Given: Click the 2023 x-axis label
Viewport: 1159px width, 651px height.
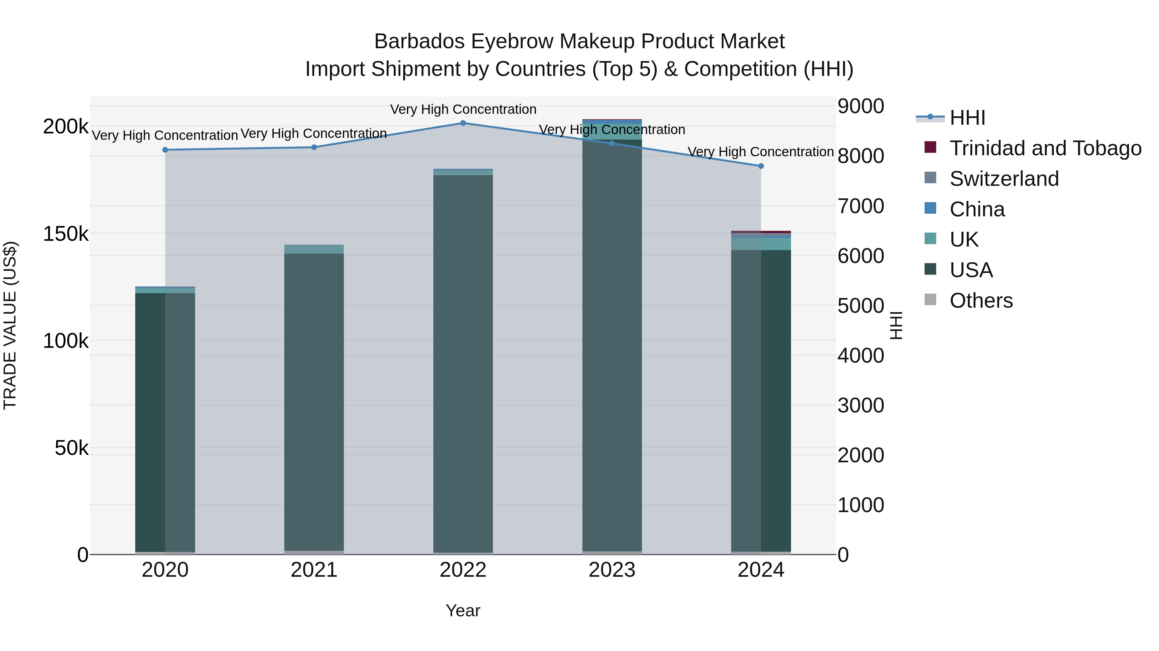Looking at the screenshot, I should [612, 570].
